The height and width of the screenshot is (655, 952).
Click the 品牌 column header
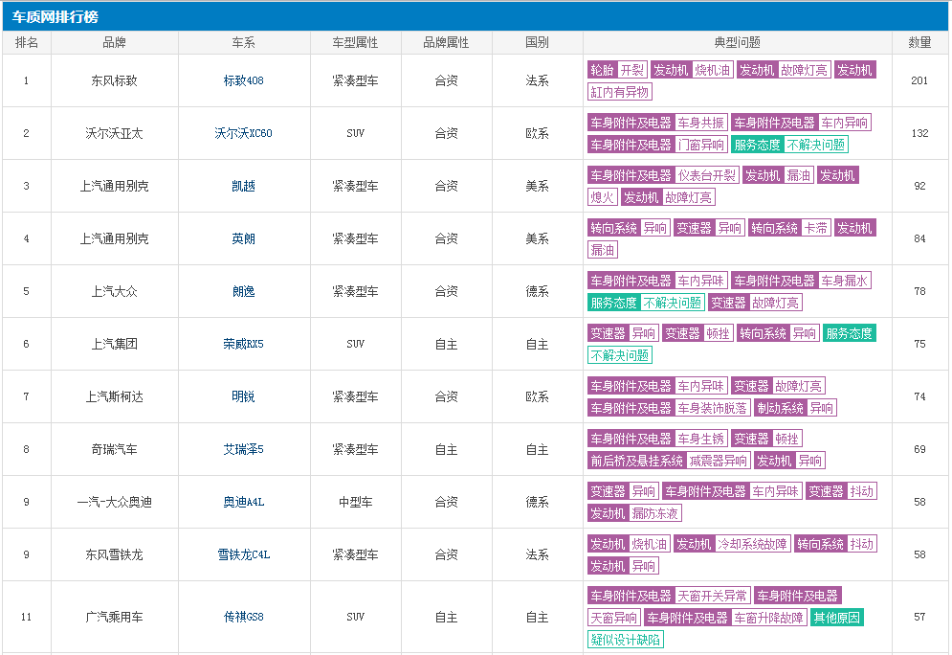(x=115, y=42)
